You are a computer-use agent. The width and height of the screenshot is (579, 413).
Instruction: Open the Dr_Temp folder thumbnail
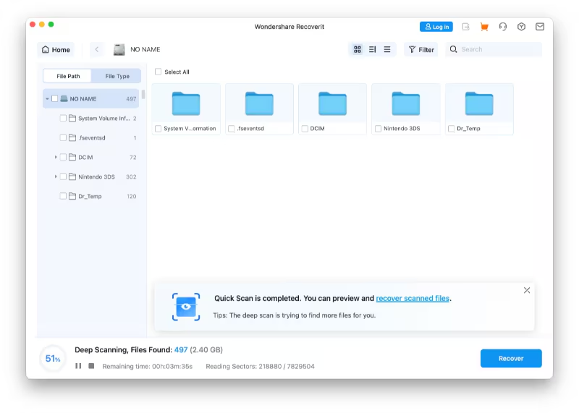pyautogui.click(x=479, y=103)
